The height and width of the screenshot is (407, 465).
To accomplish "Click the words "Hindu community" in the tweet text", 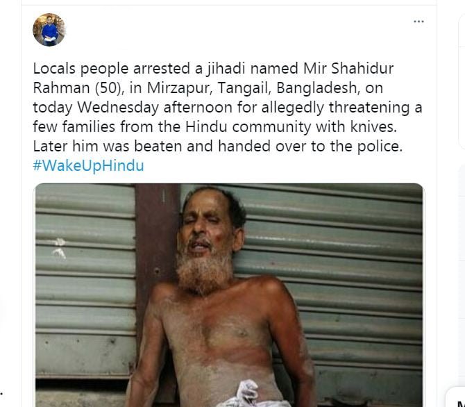I will (248, 127).
